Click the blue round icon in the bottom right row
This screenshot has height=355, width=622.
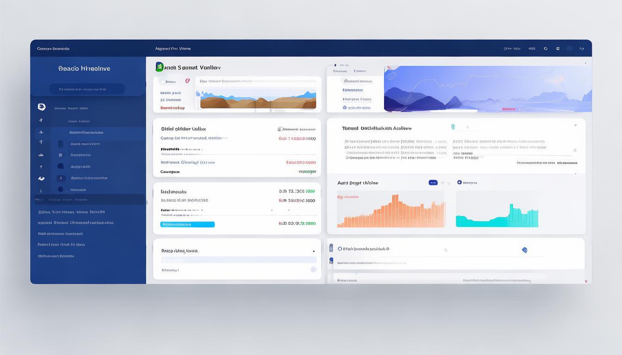(524, 250)
